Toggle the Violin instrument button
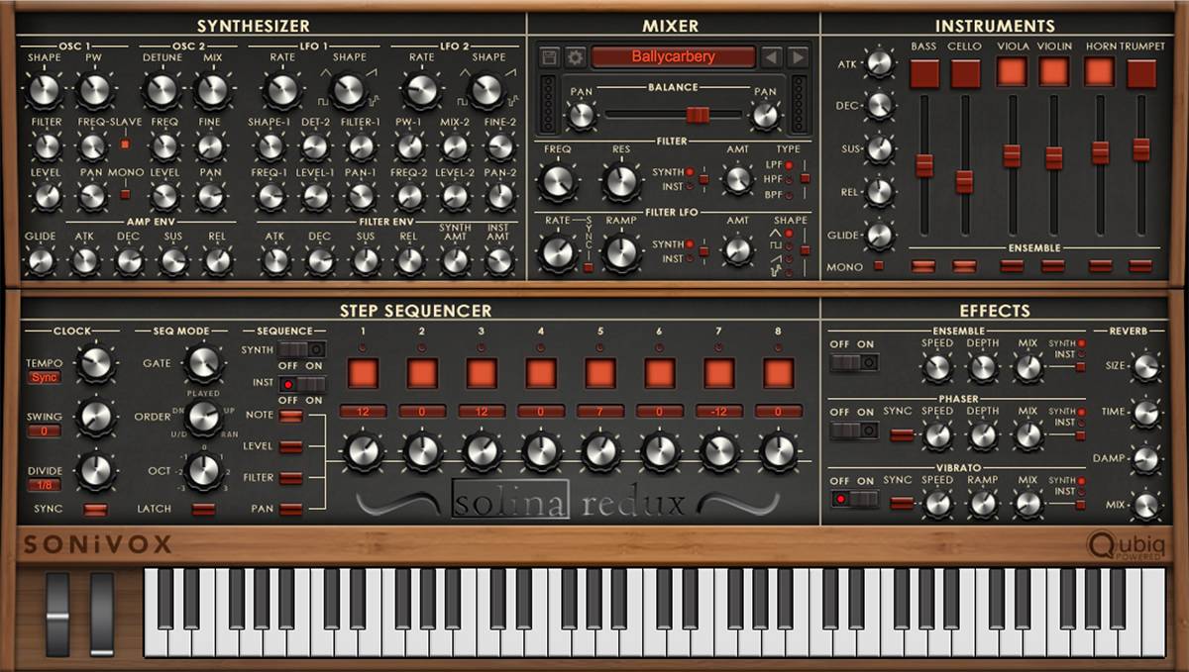1189x672 pixels. click(x=1053, y=72)
